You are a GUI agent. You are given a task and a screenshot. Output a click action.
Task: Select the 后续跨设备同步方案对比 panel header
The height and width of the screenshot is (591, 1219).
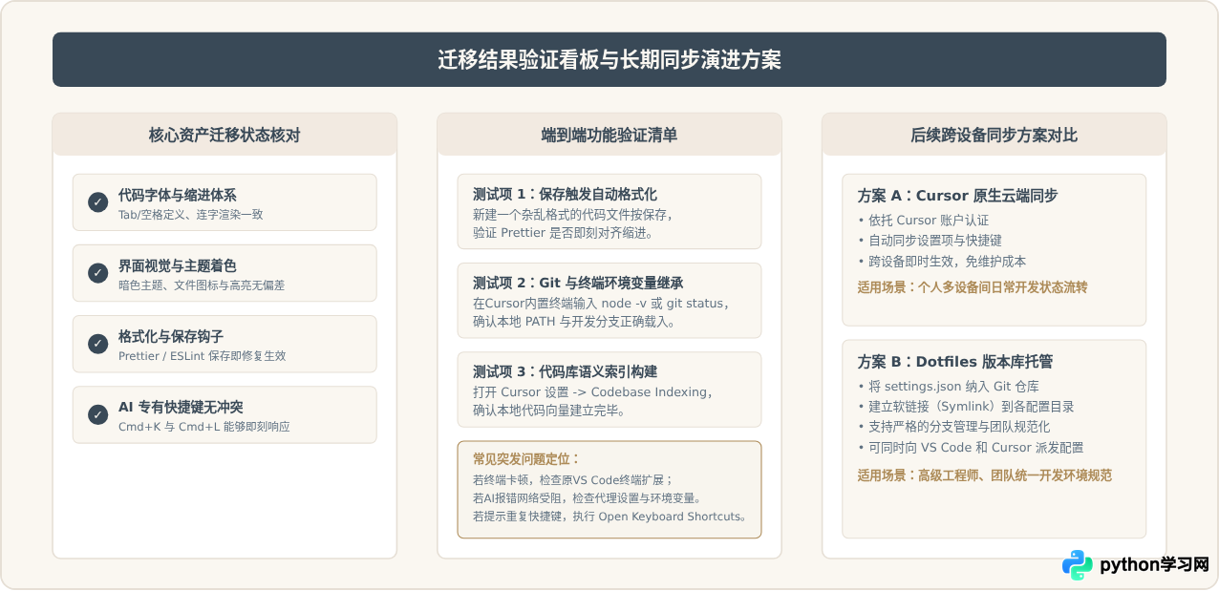[994, 135]
